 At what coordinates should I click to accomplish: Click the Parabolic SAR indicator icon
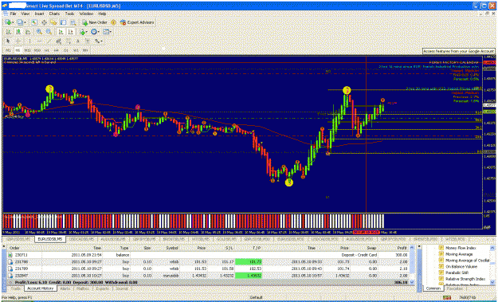441,273
